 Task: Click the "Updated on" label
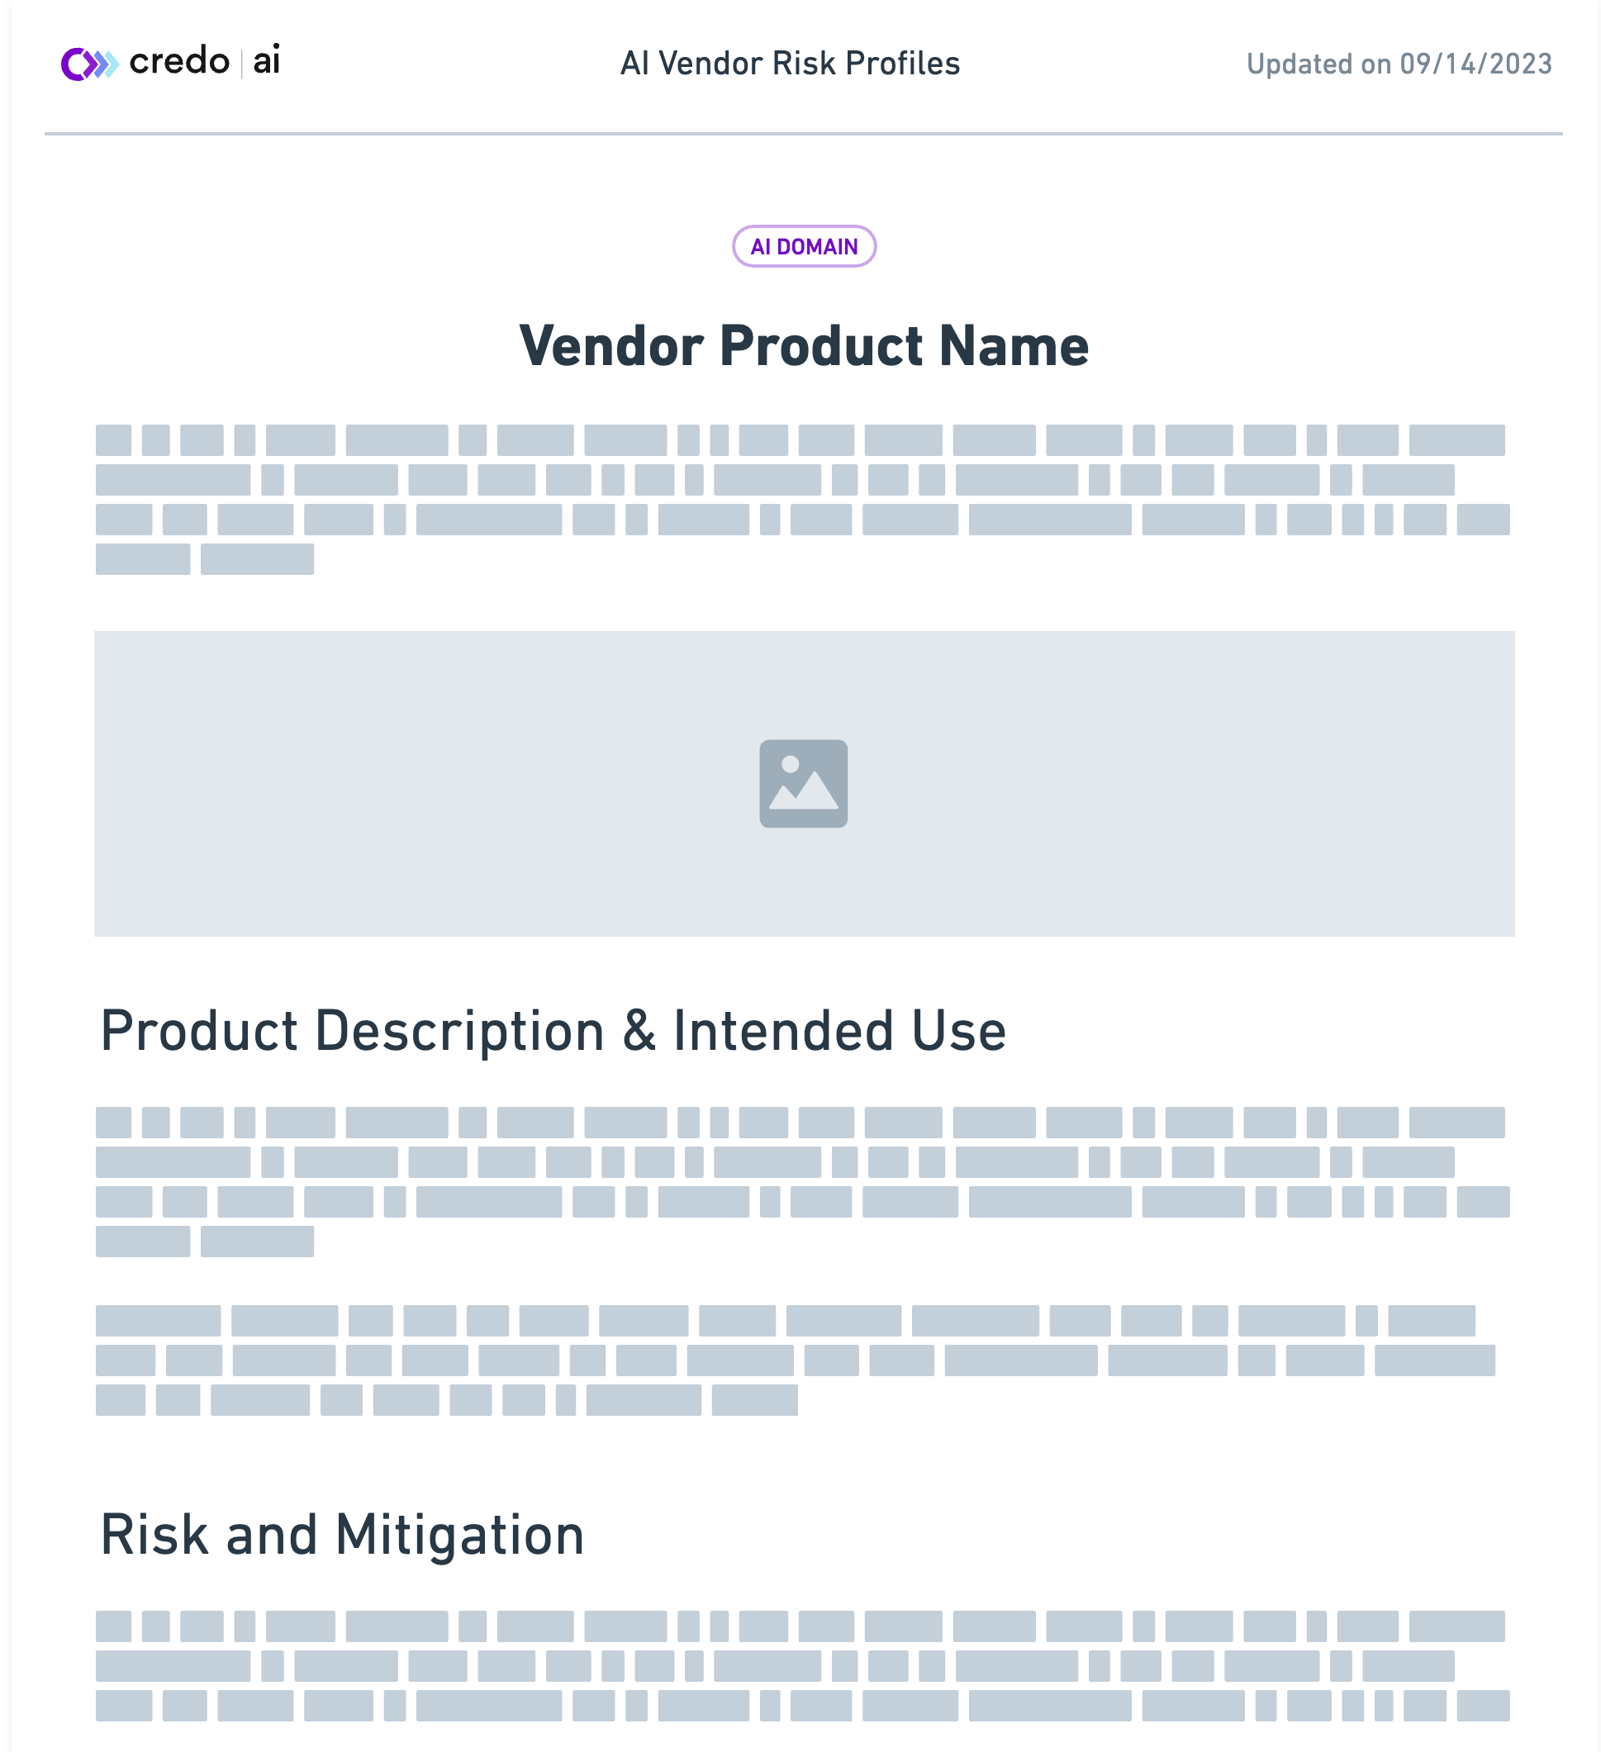1318,64
